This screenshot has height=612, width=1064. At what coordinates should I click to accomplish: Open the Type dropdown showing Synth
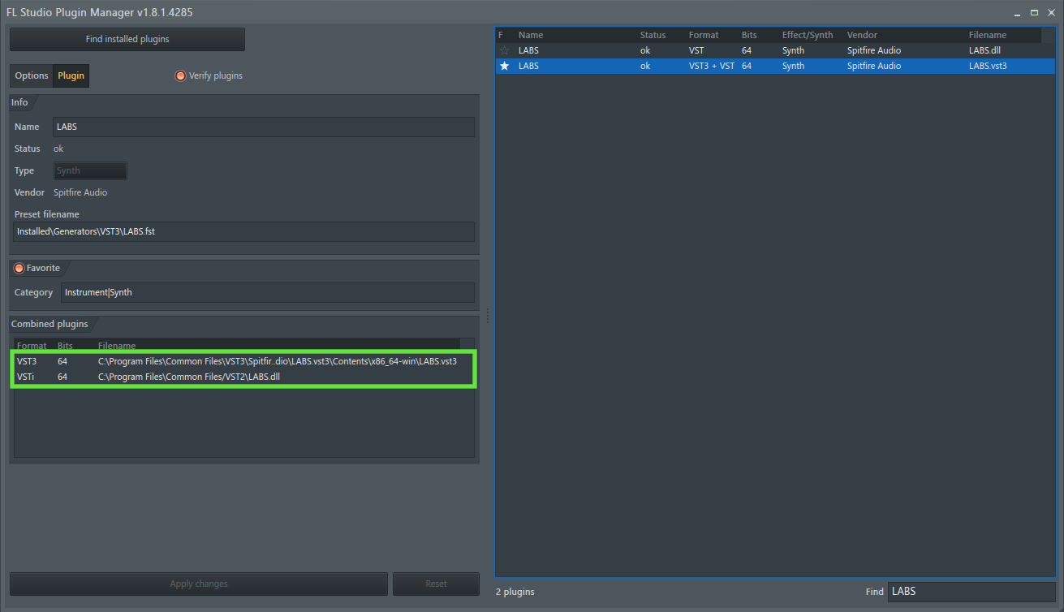click(90, 170)
